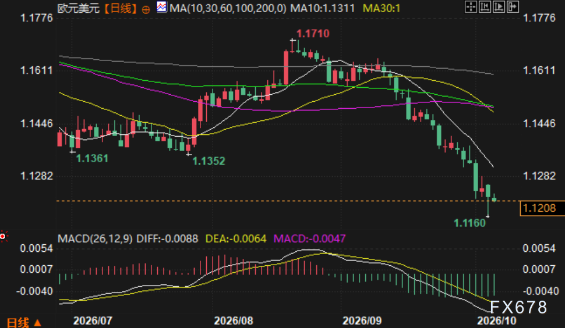Click the right axis 1.1282 price label
Screen dimensions: 565x328
[539, 176]
